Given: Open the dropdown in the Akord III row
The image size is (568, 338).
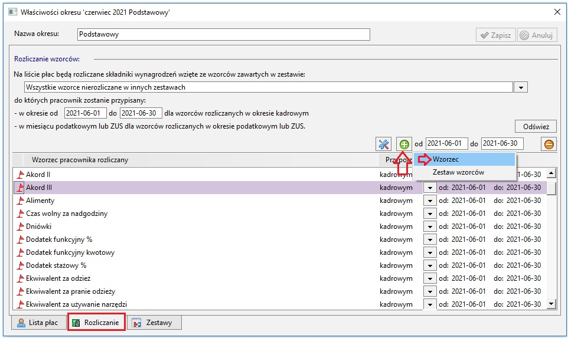Looking at the screenshot, I should pos(430,188).
